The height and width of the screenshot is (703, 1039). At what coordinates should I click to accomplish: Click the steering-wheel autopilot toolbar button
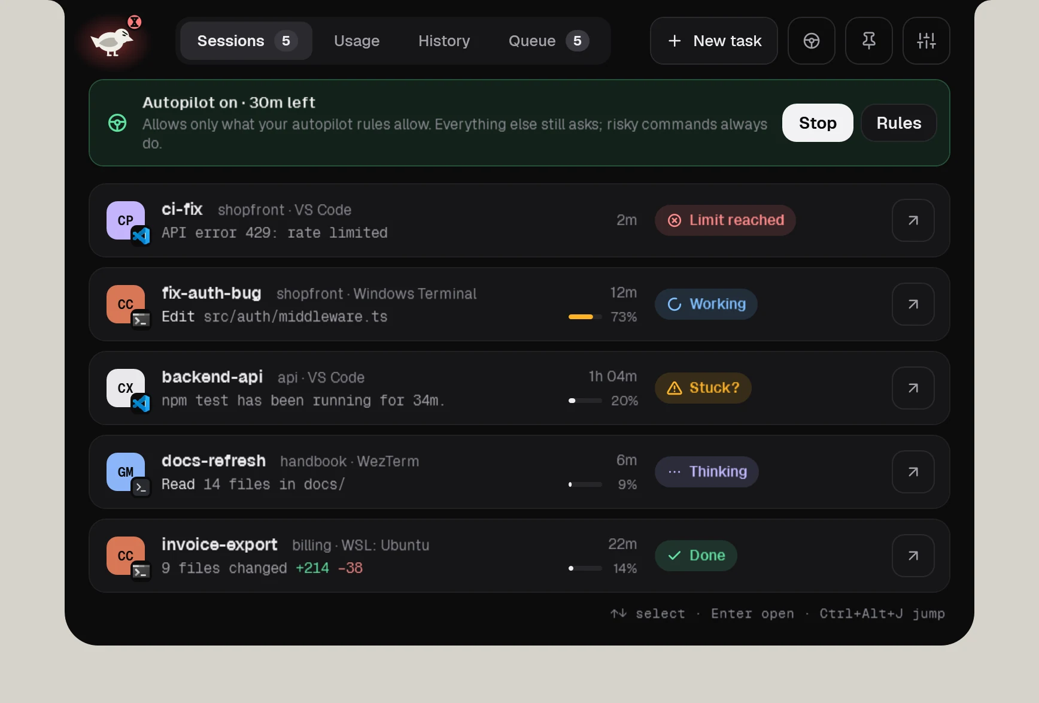[x=811, y=41]
